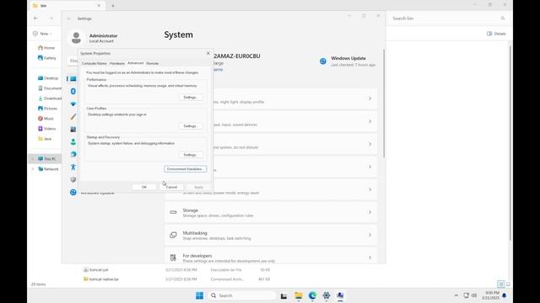Image resolution: width=540 pixels, height=303 pixels.
Task: Open Performance Settings button
Action: click(x=191, y=98)
